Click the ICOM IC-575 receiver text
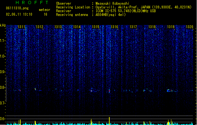Image resolution: width=197 pixels, height=125 pixels. pos(126,11)
